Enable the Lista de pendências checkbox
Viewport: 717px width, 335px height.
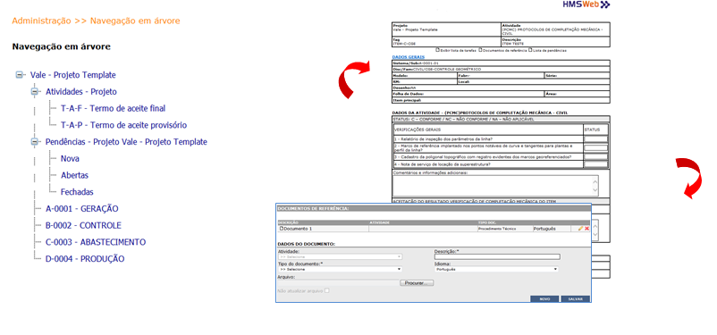[530, 50]
